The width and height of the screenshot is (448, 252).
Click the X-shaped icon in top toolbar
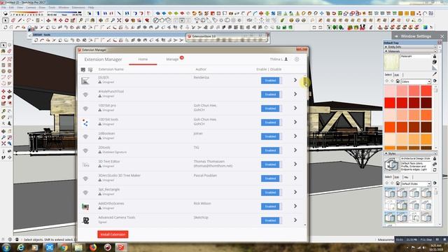(119, 20)
